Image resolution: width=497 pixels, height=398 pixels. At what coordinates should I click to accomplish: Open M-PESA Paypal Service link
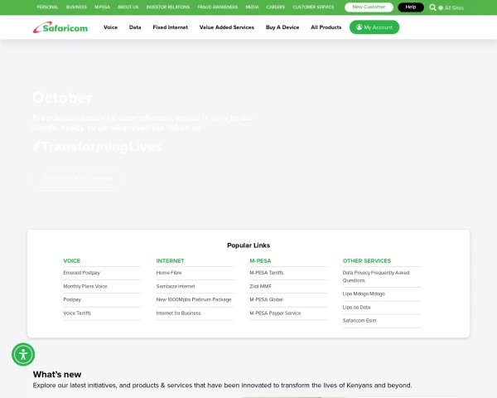tap(275, 313)
